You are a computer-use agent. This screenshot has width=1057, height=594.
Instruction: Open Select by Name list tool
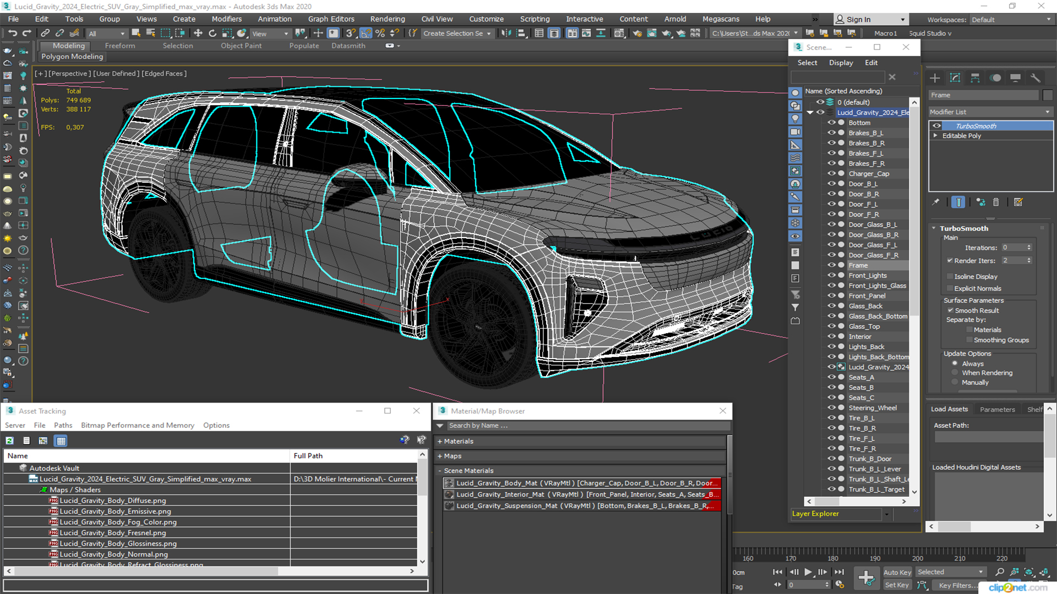coord(150,34)
